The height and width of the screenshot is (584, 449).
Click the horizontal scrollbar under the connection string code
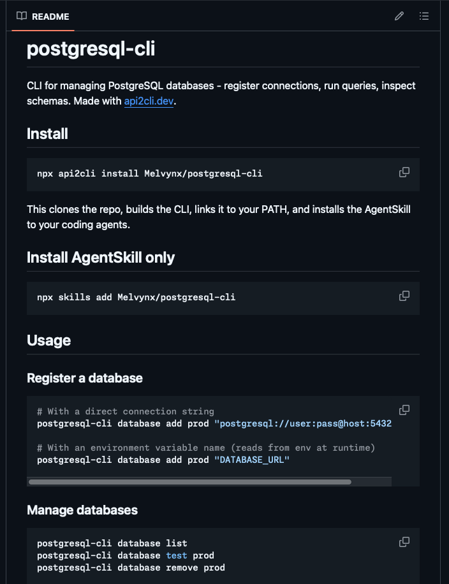pyautogui.click(x=190, y=482)
